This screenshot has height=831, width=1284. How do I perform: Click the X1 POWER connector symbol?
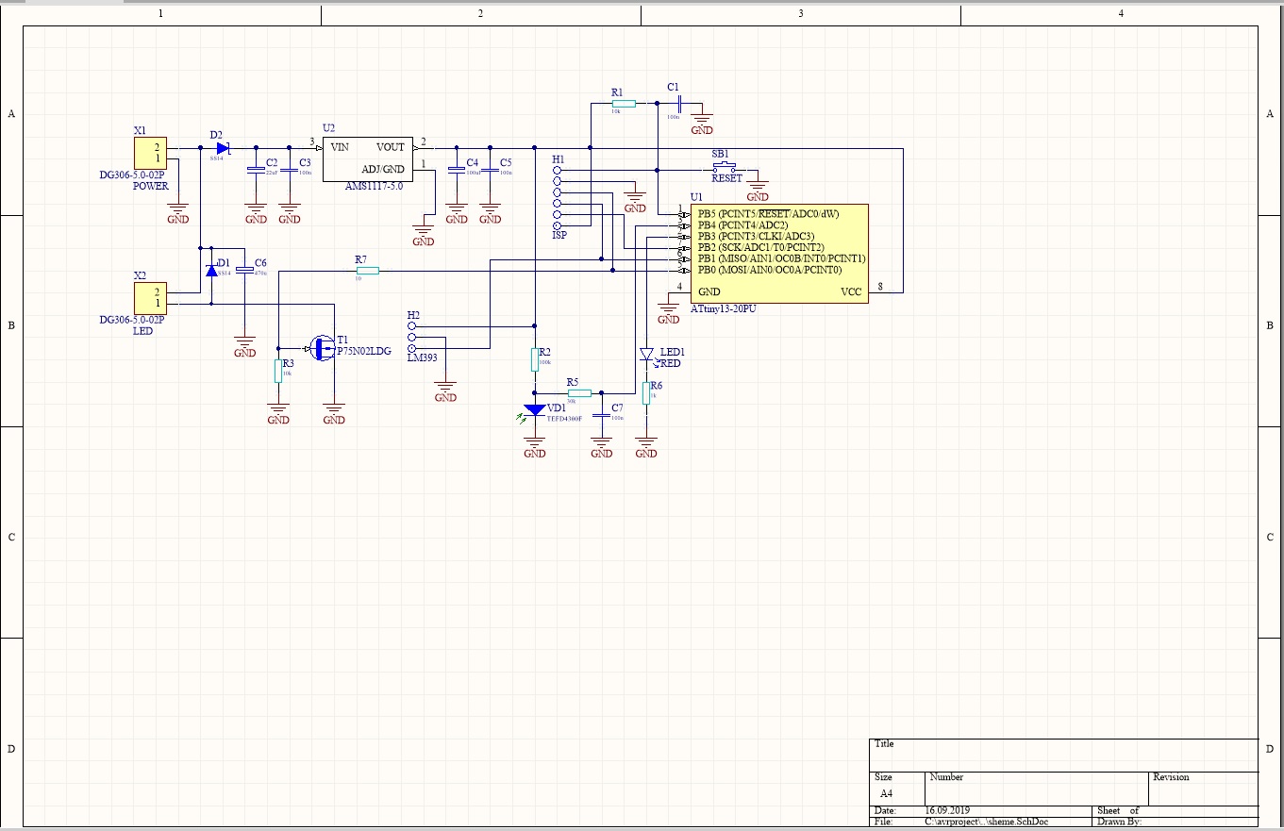point(151,154)
